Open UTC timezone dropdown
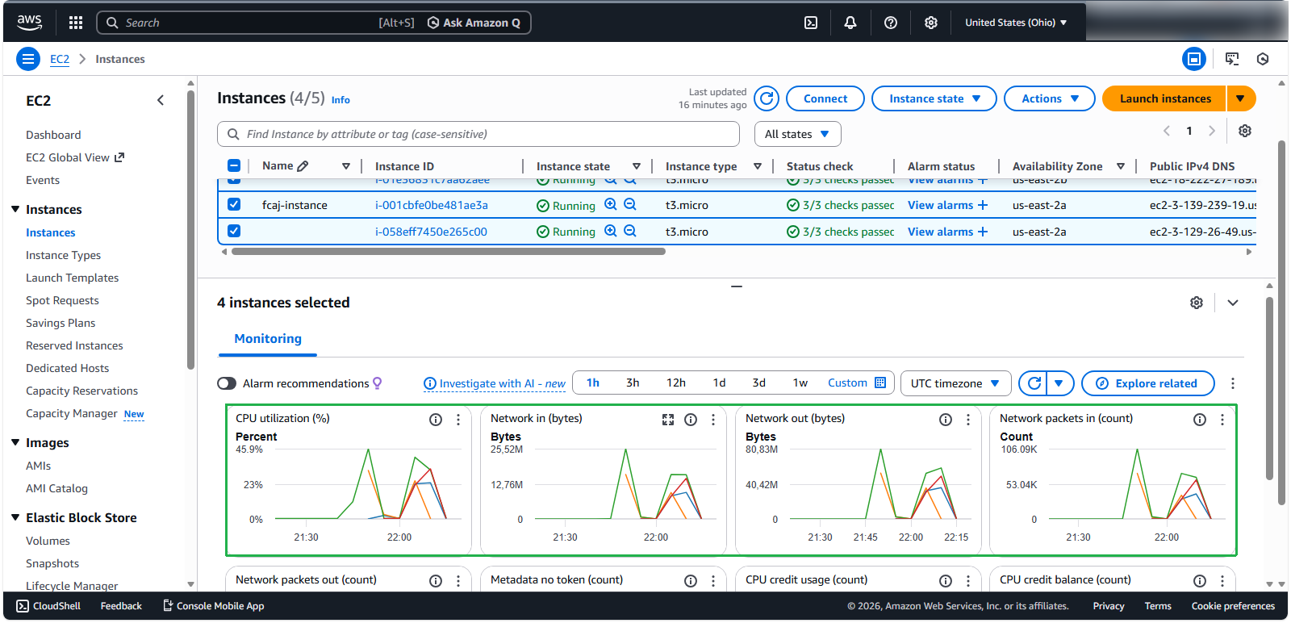The image size is (1291, 623). 955,383
